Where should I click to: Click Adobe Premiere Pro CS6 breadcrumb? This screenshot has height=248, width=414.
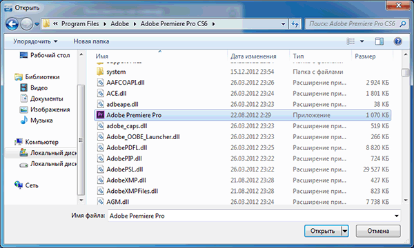coord(174,23)
